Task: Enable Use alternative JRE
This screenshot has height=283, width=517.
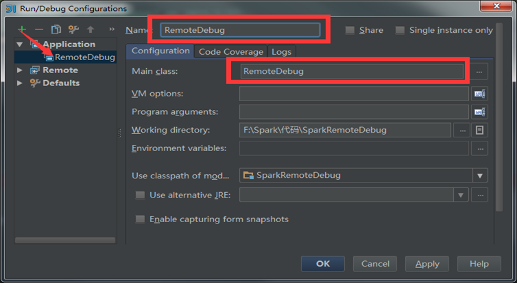Action: pos(140,195)
